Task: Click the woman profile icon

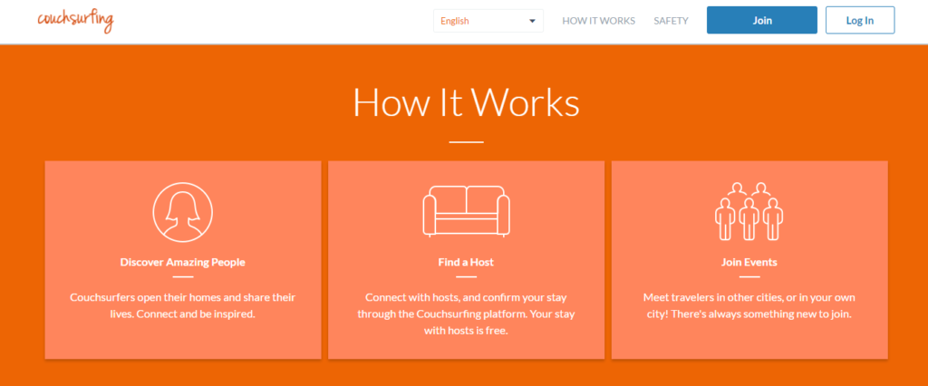Action: pos(182,212)
